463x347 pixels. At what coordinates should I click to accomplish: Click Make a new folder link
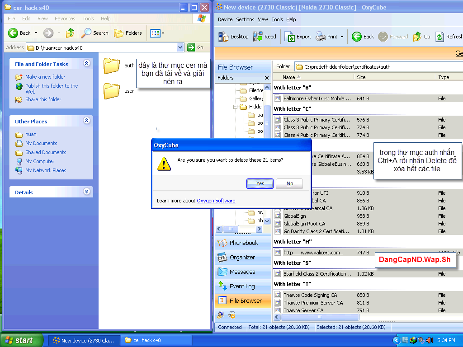tap(45, 77)
